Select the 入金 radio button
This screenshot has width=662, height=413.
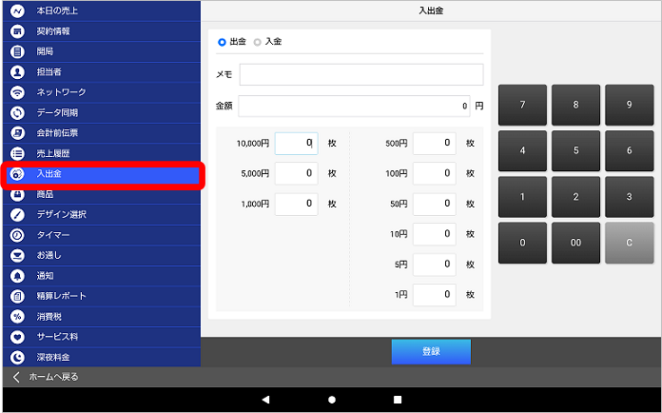258,42
